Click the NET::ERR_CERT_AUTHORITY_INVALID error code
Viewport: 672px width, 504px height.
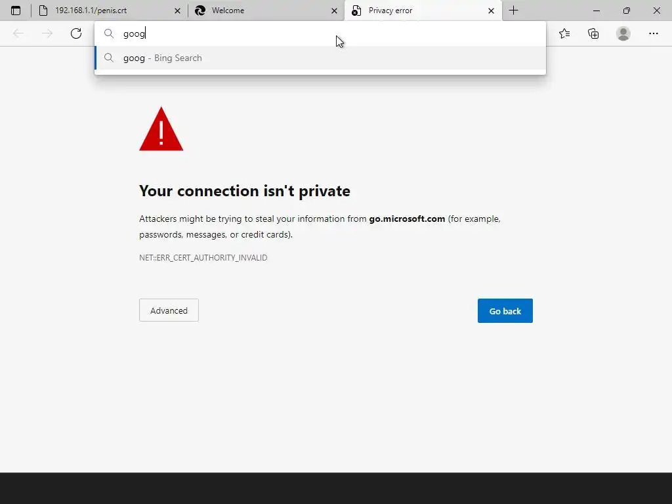click(x=203, y=258)
